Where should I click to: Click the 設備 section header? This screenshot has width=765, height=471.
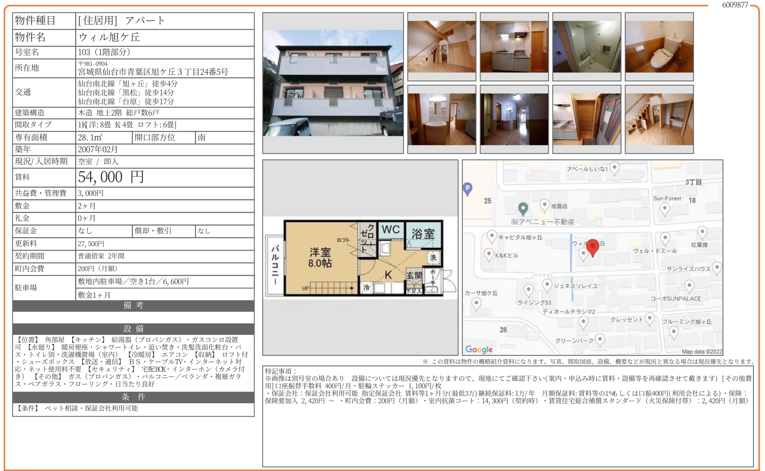point(133,329)
